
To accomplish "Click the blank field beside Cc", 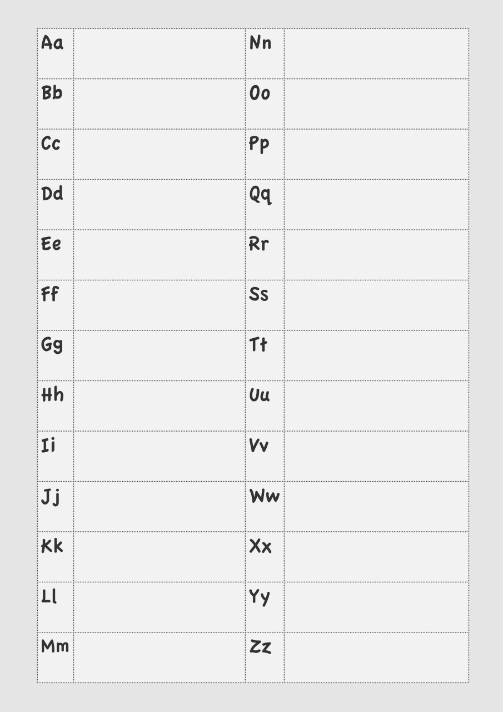I will (x=159, y=155).
